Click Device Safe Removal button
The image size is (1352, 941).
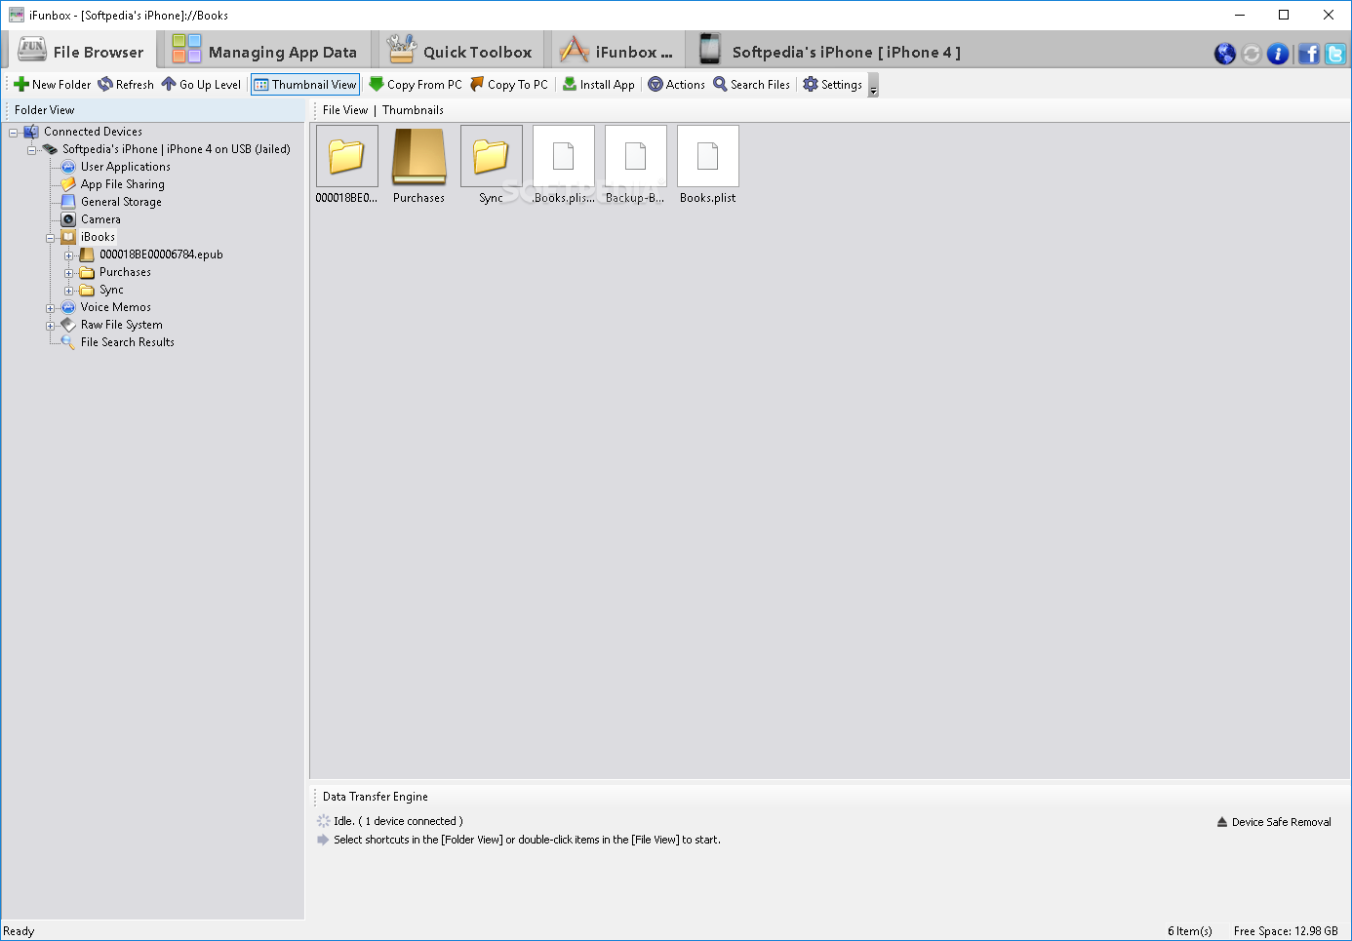coord(1274,822)
